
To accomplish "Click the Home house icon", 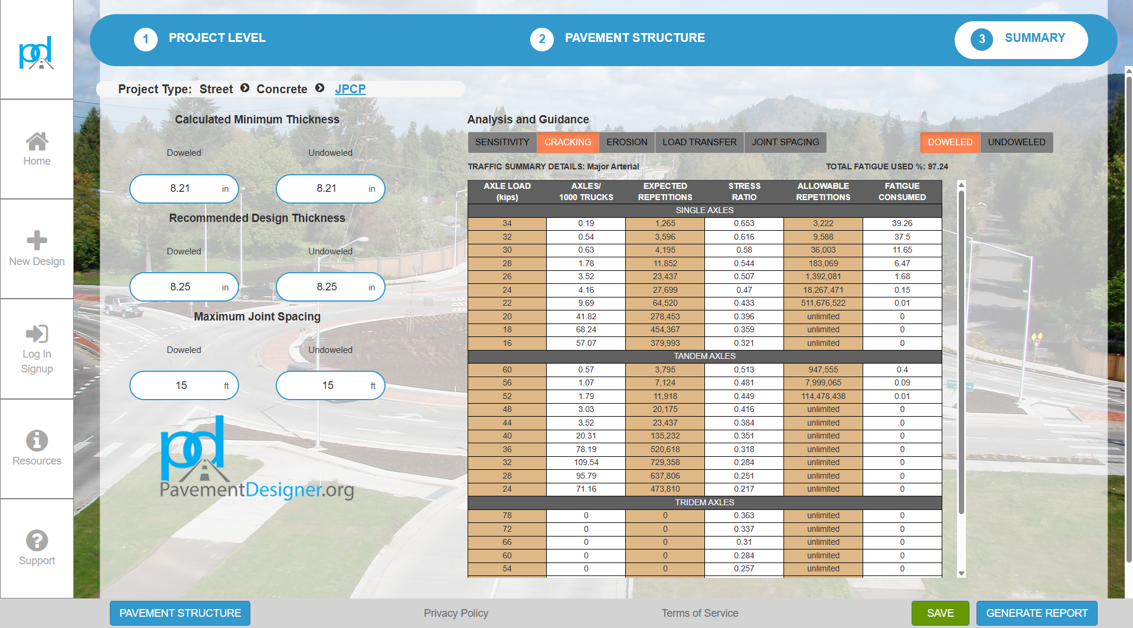I will 37,142.
